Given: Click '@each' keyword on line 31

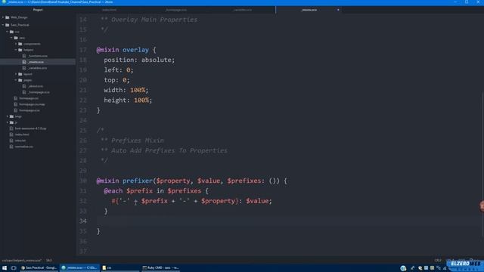Looking at the screenshot, I should click(113, 191).
